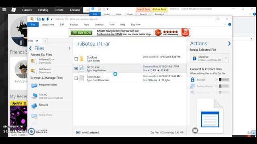Check the Cookies folder checkbox
The width and height of the screenshot is (257, 144).
pos(76,59)
